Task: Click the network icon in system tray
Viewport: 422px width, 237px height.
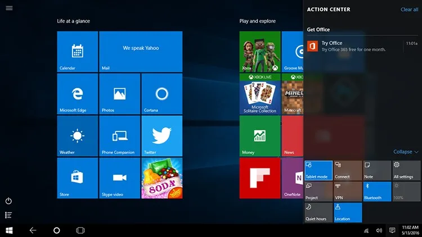Action: click(x=366, y=231)
